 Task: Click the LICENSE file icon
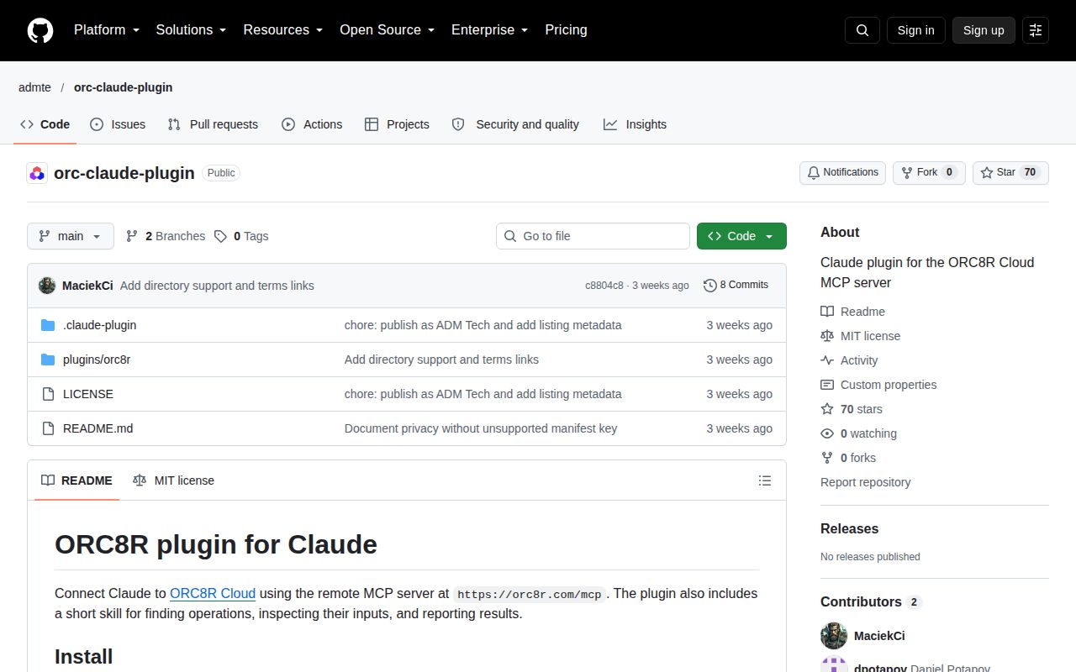(x=48, y=394)
